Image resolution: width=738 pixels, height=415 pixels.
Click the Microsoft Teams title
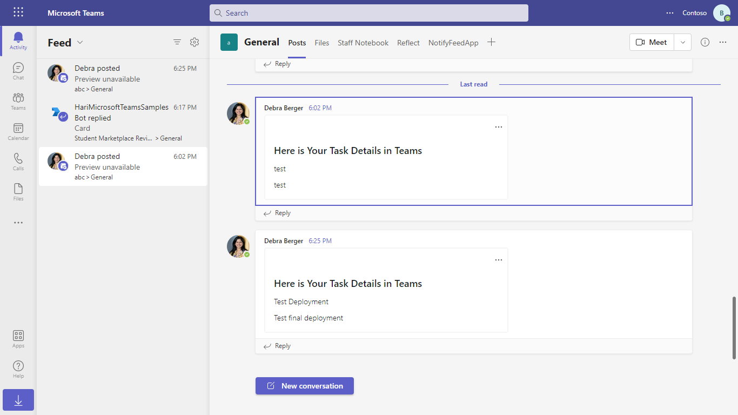coord(76,13)
